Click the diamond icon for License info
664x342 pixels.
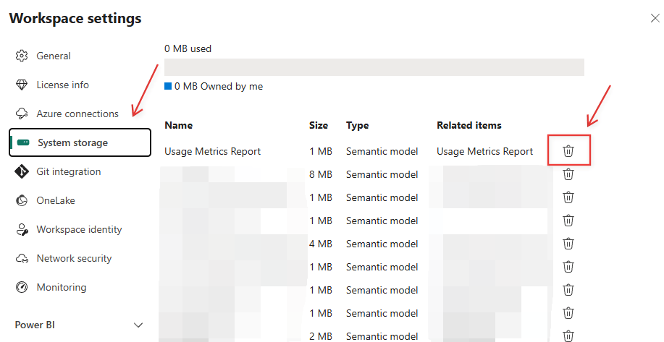(x=22, y=85)
